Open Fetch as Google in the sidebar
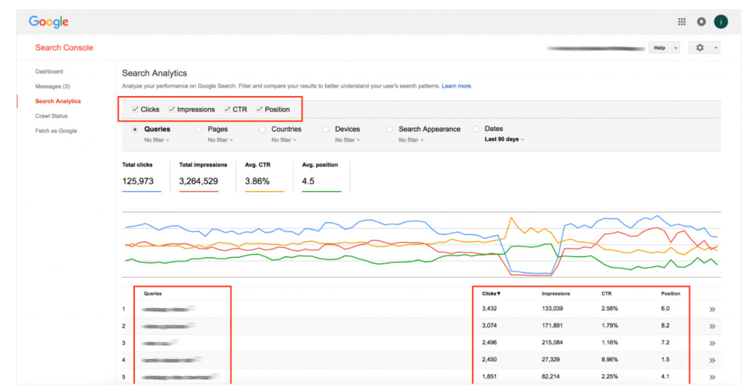The image size is (755, 388). coord(56,131)
